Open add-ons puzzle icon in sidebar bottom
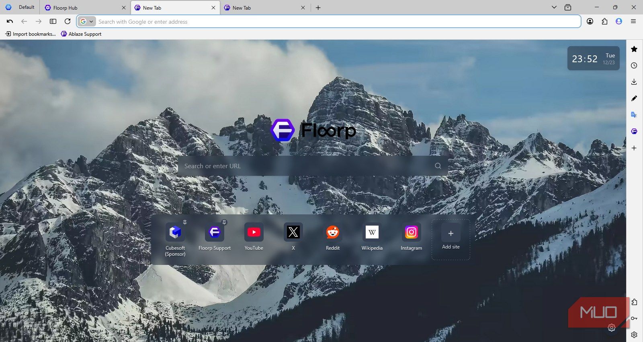643x342 pixels. [x=634, y=302]
